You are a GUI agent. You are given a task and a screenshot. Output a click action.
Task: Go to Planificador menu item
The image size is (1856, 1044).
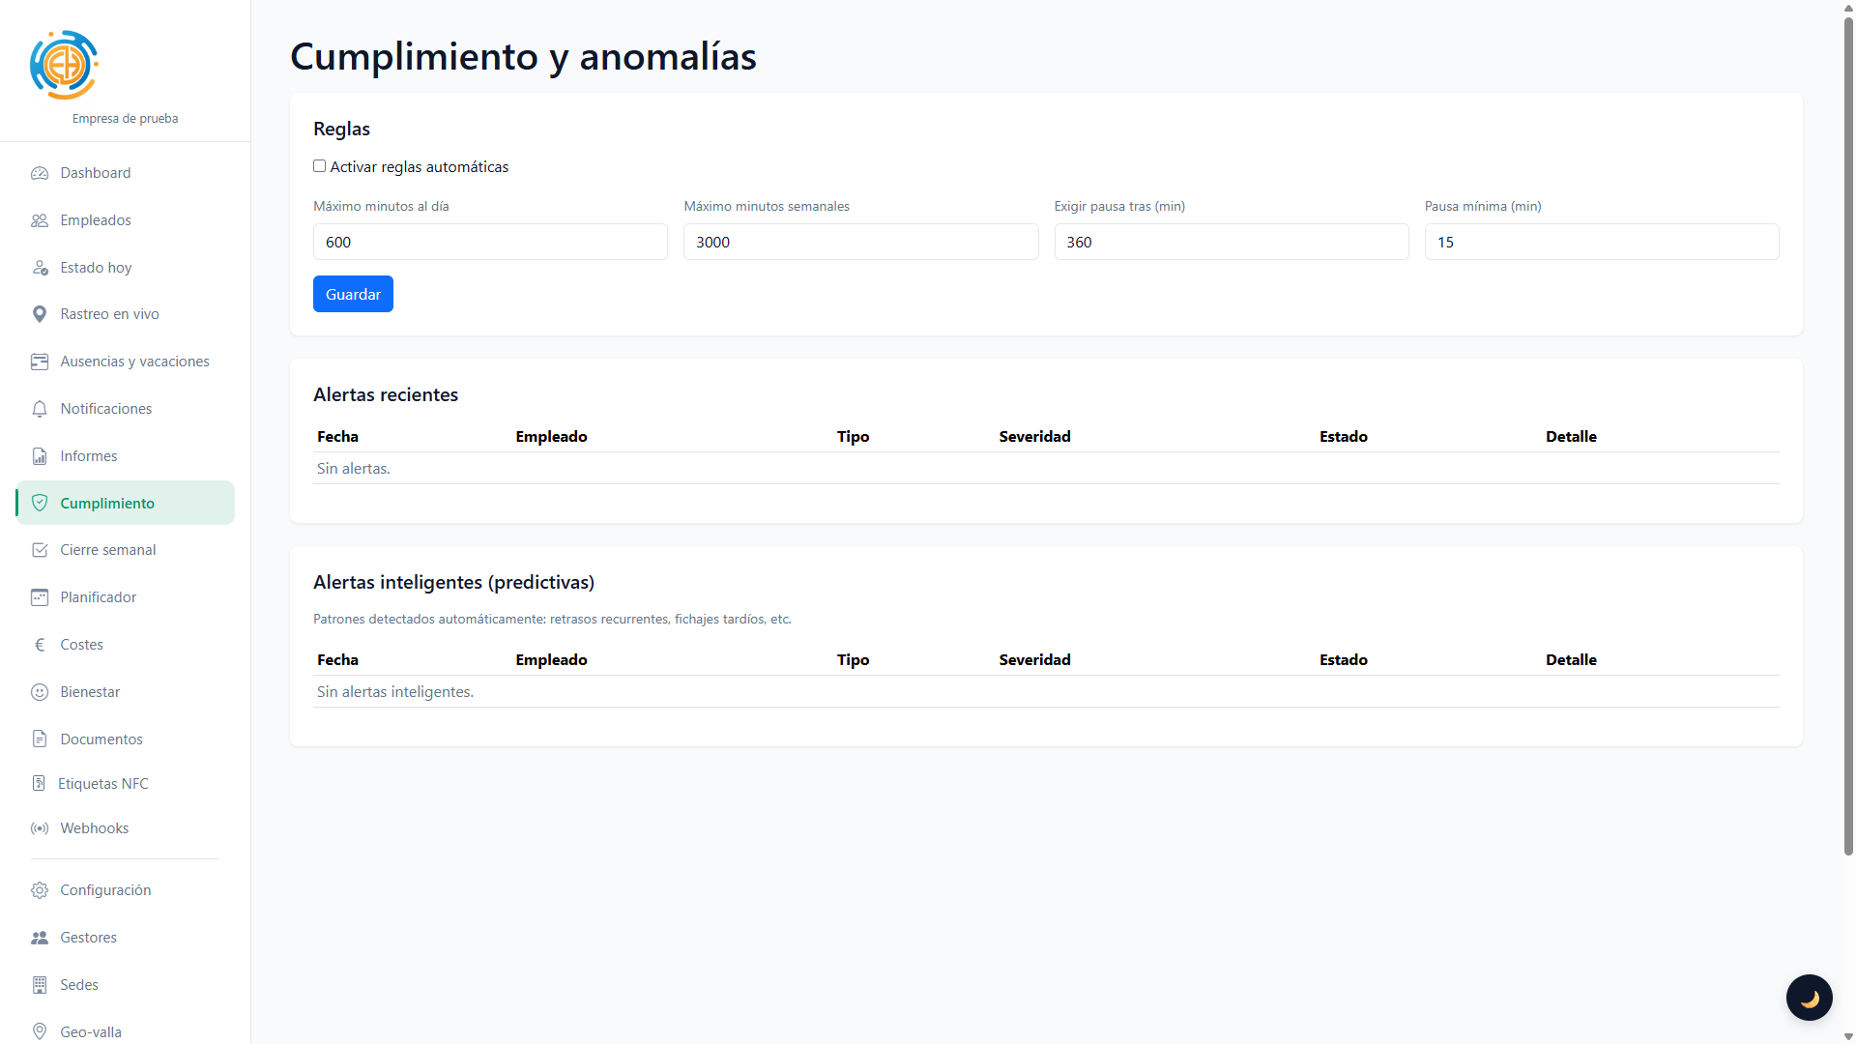[98, 597]
